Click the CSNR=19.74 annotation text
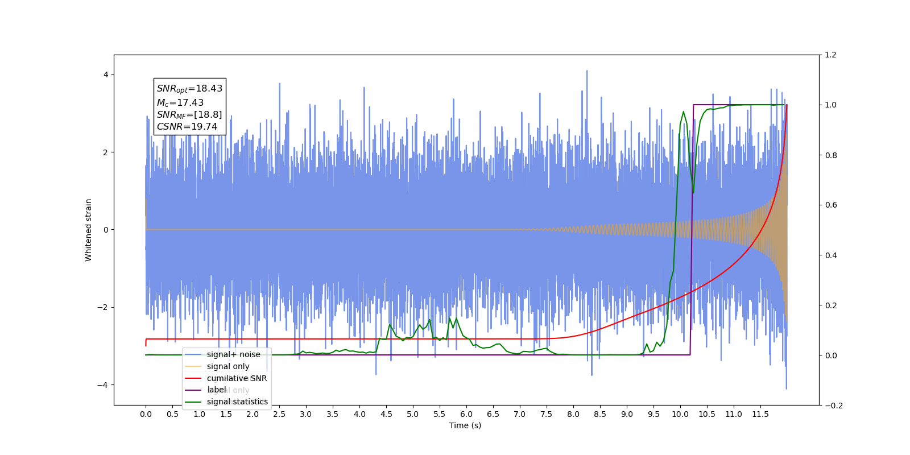 pos(187,126)
